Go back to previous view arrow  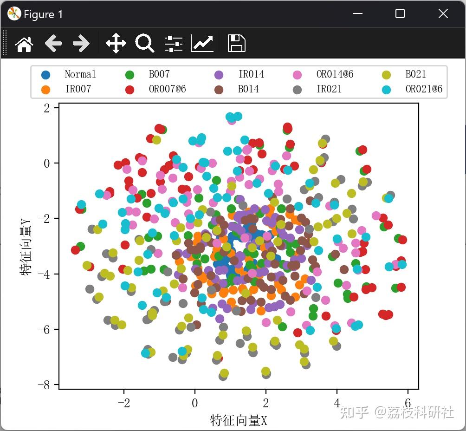click(x=53, y=44)
